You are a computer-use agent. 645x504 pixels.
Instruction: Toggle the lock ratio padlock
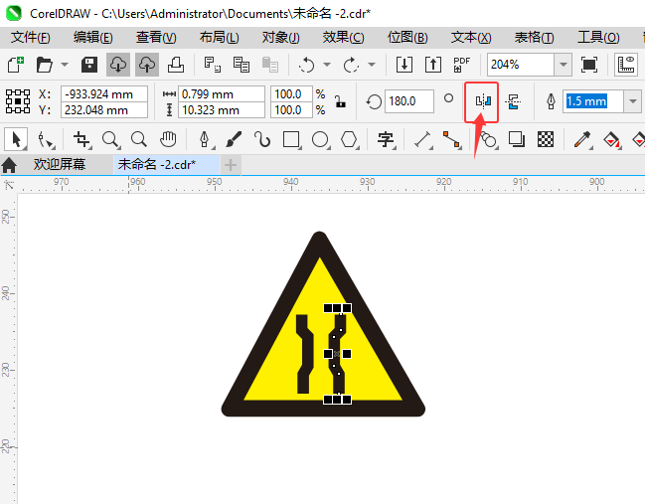pyautogui.click(x=340, y=101)
